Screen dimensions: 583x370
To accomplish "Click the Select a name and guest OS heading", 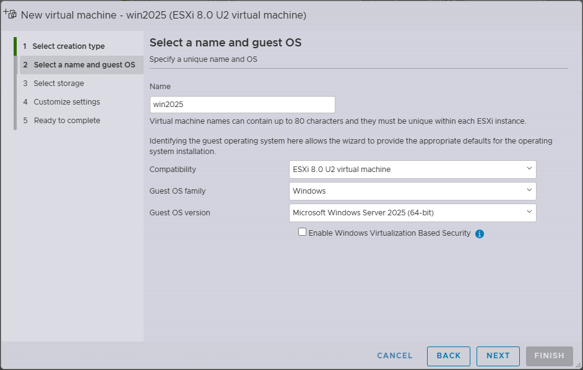I will pos(225,43).
